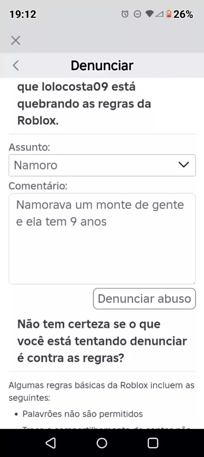Go back using the header chevron arrow
This screenshot has width=204, height=457.
click(16, 66)
